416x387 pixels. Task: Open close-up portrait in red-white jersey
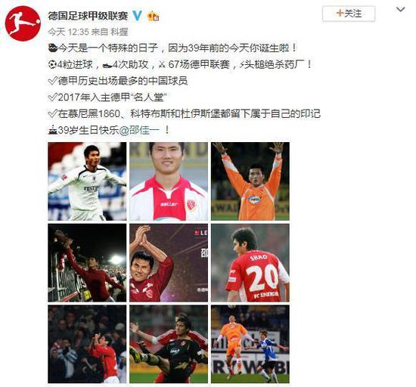[169, 181]
